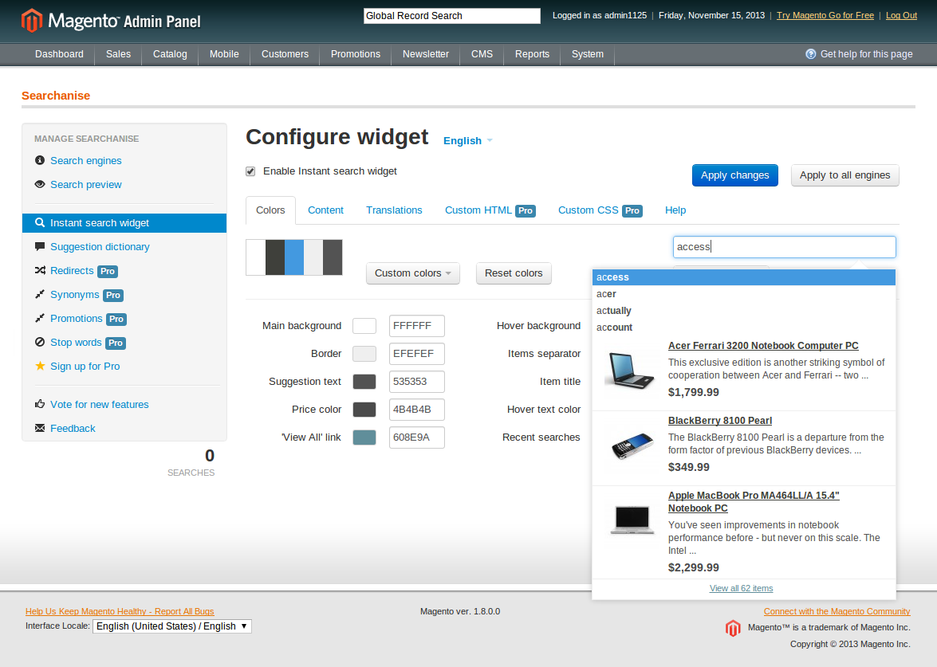This screenshot has width=937, height=667.
Task: Open the Custom colors dropdown
Action: tap(413, 273)
